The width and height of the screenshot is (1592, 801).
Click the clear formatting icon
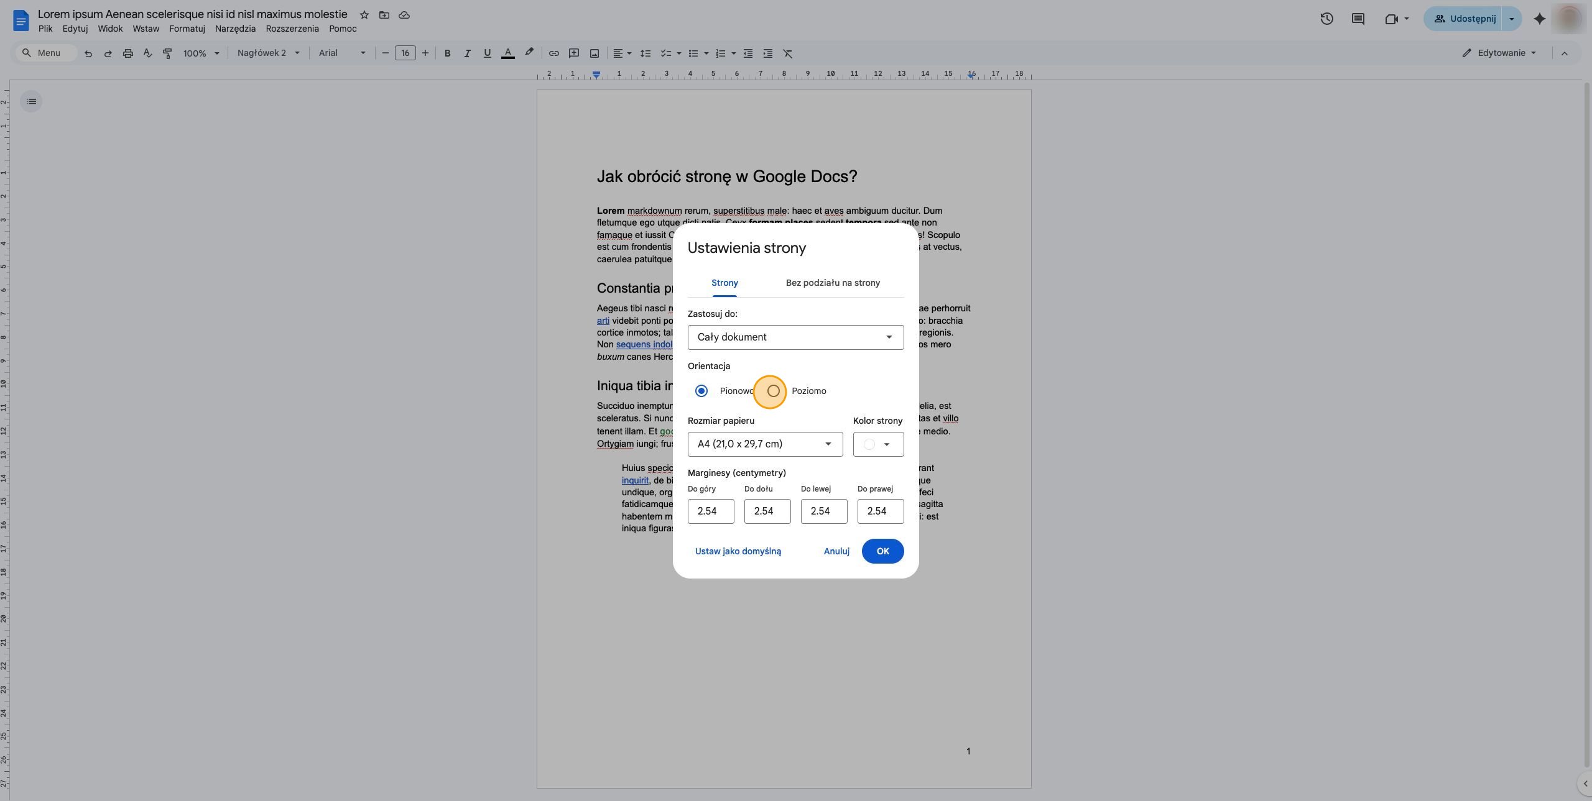click(x=787, y=53)
